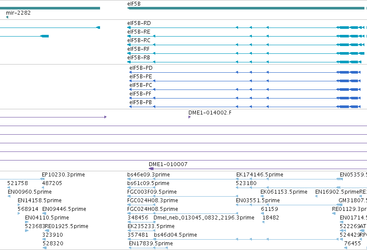Pick the eIF5B-PF protein label
367x250 pixels.
click(141, 94)
